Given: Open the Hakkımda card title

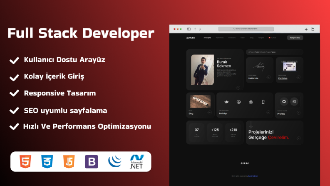Looking at the screenshot, I should tap(253, 78).
